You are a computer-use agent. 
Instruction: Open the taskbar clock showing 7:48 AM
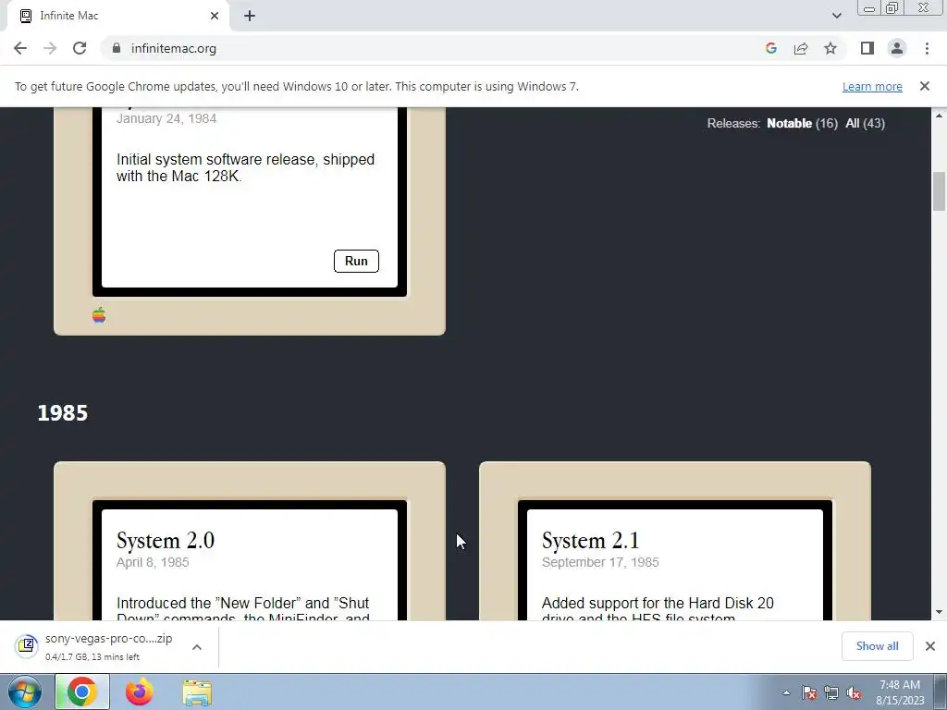[900, 692]
